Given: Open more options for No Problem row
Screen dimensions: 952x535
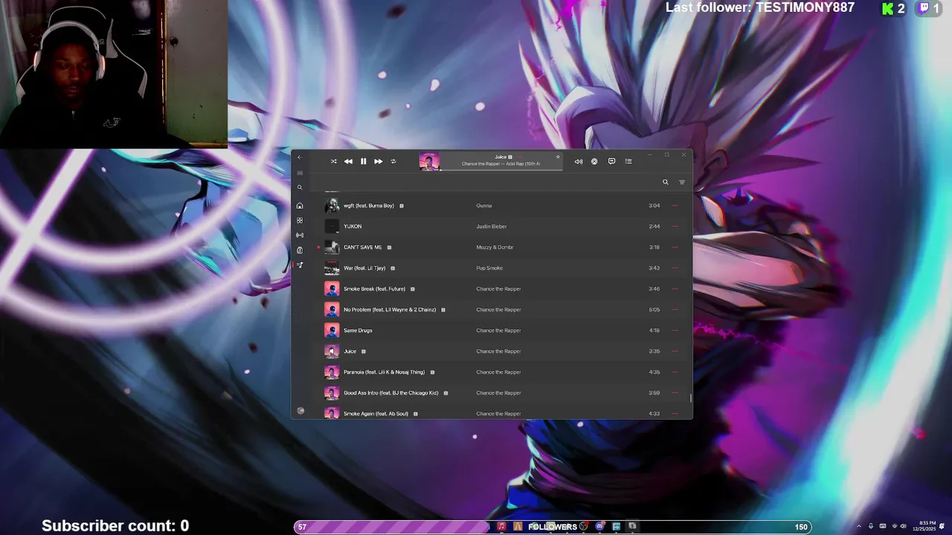Looking at the screenshot, I should tap(675, 310).
